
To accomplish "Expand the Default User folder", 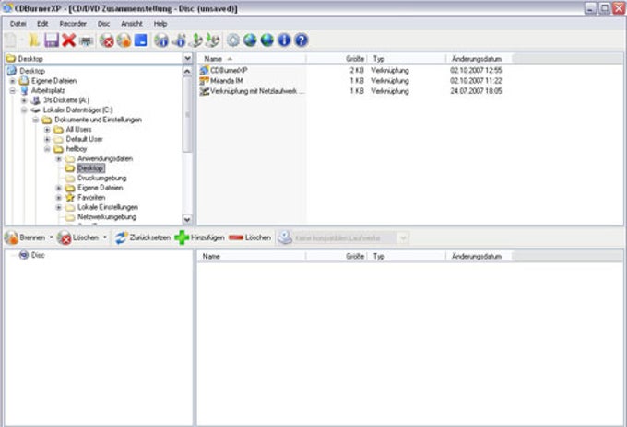I will tap(47, 139).
